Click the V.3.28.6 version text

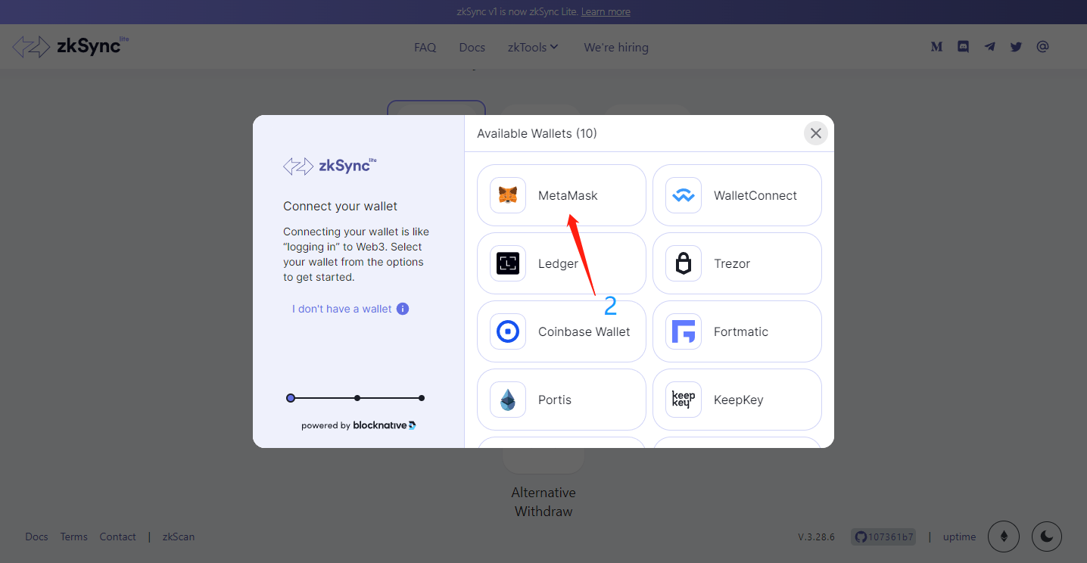tap(816, 537)
